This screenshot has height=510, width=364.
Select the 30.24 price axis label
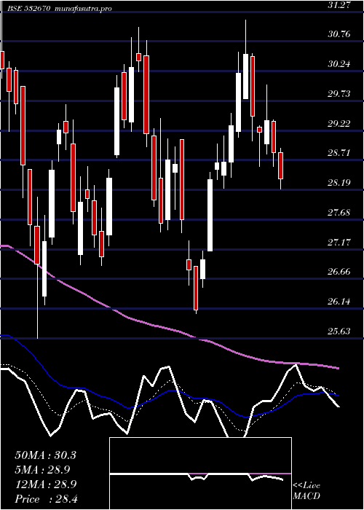tap(339, 64)
